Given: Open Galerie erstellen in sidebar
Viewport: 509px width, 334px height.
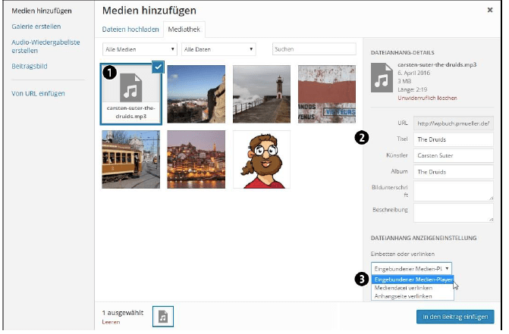Looking at the screenshot, I should click(x=35, y=26).
